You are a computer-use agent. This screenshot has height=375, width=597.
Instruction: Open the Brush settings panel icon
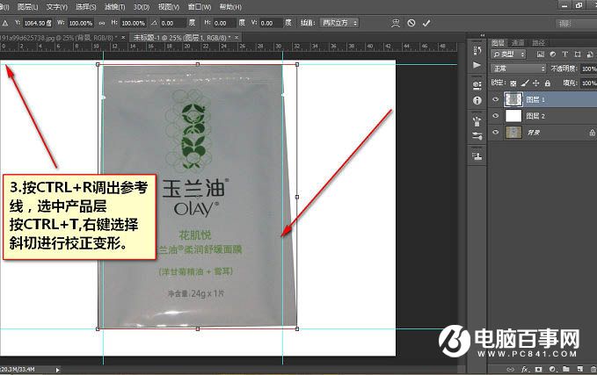[x=477, y=136]
